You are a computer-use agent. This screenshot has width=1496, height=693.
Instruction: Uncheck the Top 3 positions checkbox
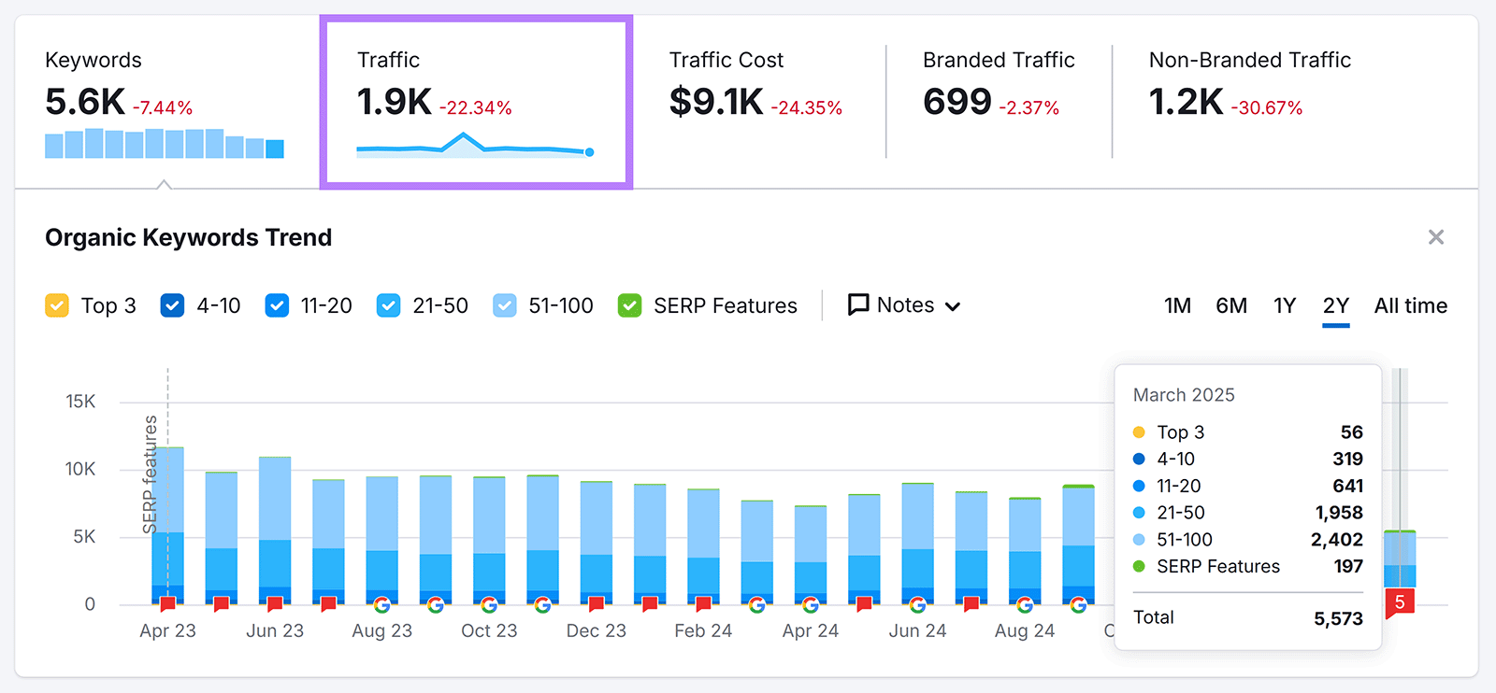click(57, 305)
